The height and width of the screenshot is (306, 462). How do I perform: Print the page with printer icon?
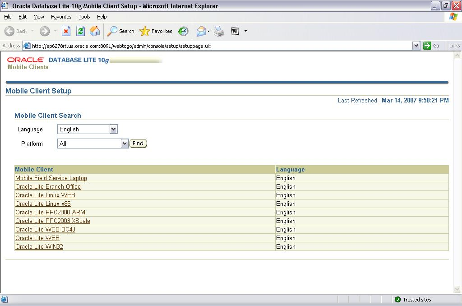[x=219, y=31]
